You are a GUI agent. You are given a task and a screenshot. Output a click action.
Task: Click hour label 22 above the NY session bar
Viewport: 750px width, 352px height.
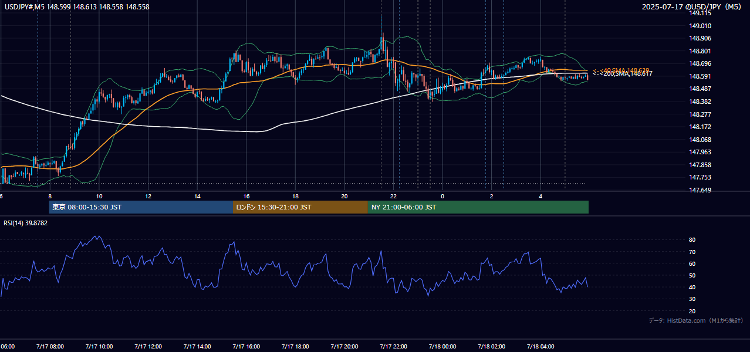click(393, 196)
